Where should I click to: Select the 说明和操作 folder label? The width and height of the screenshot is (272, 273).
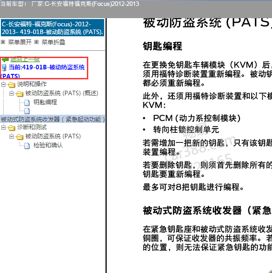[32, 84]
